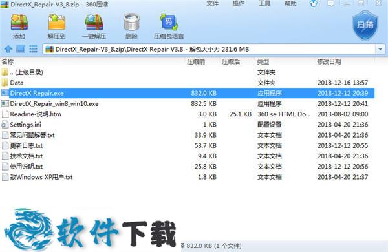The height and width of the screenshot is (252, 388).
Task: Click the archive icon in the address bar
Action: [50, 49]
